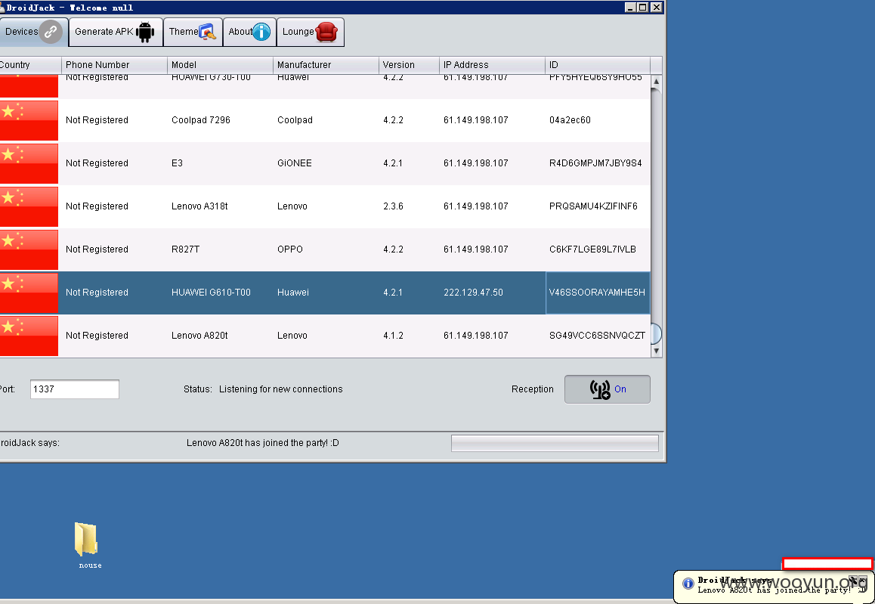Open the Generate APK tab
This screenshot has width=875, height=604.
pyautogui.click(x=116, y=32)
